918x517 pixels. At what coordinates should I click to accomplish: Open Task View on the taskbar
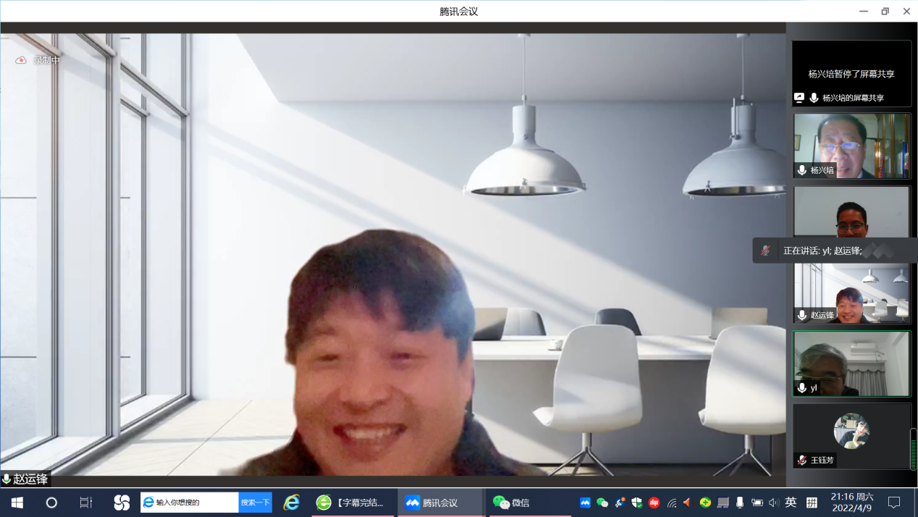point(85,503)
